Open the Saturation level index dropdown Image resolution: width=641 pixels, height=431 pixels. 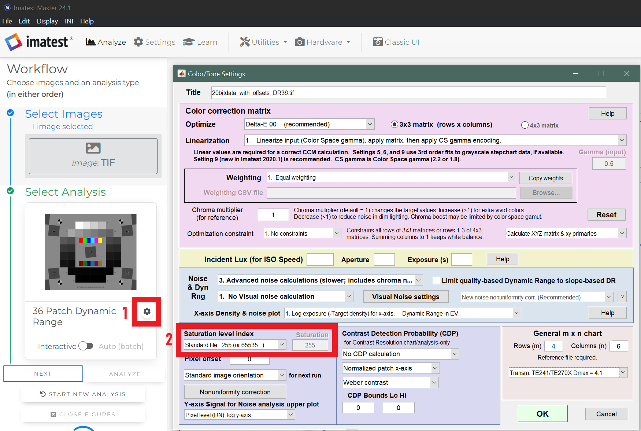[x=235, y=345]
